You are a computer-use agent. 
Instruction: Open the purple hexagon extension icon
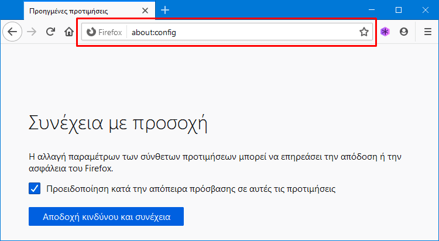[x=385, y=32]
